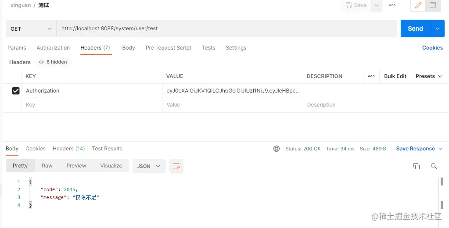Uncheck the Authorization header checkbox
Viewport: 449px width, 228px height.
coord(16,91)
